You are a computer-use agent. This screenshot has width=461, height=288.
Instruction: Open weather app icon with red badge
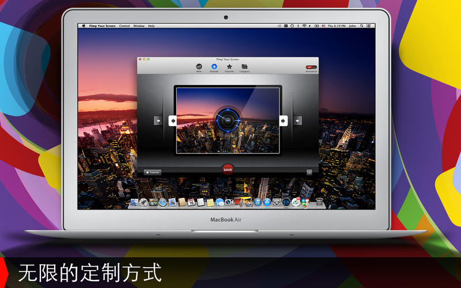coord(296,202)
